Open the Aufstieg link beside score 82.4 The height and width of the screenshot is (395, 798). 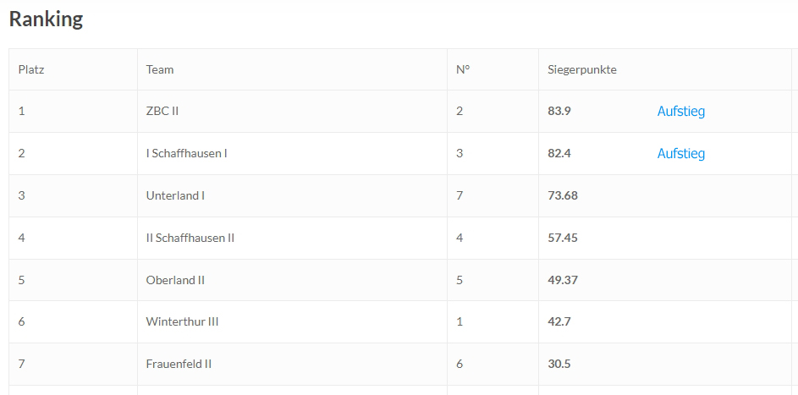click(x=680, y=153)
